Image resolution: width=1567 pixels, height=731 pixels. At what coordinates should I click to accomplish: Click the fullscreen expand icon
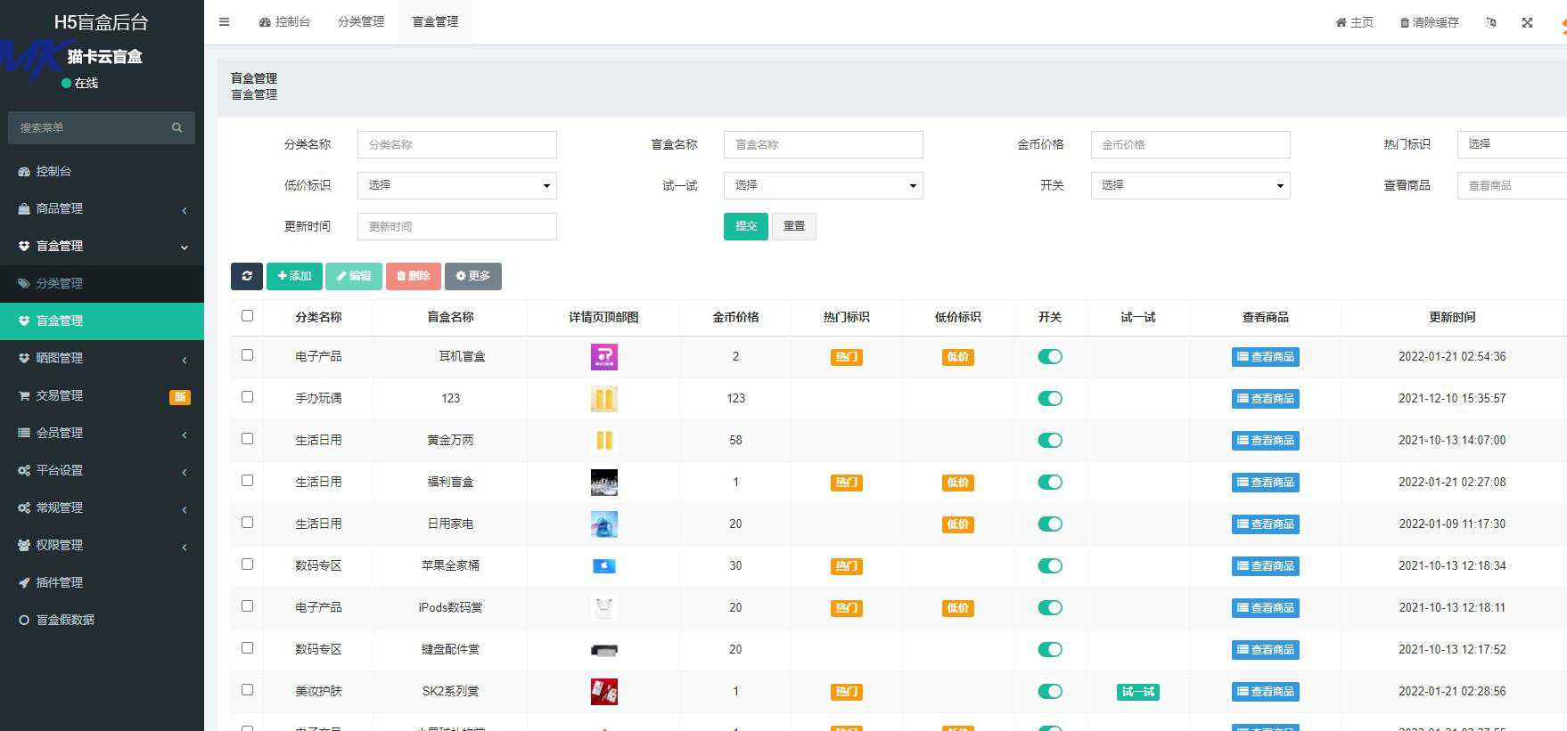click(1527, 22)
